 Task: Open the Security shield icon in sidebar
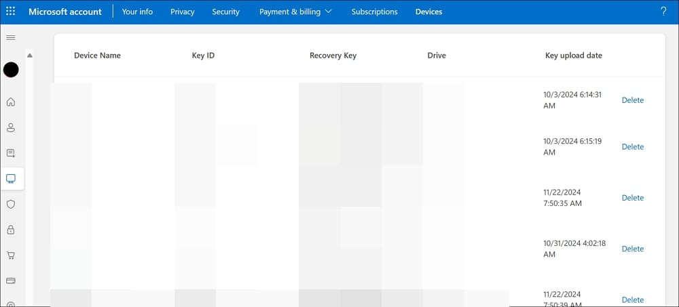pyautogui.click(x=11, y=204)
